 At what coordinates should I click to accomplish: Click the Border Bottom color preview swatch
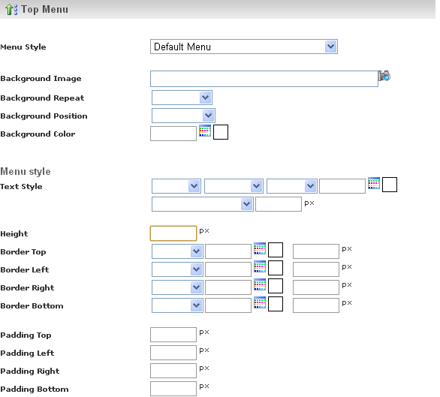point(276,304)
